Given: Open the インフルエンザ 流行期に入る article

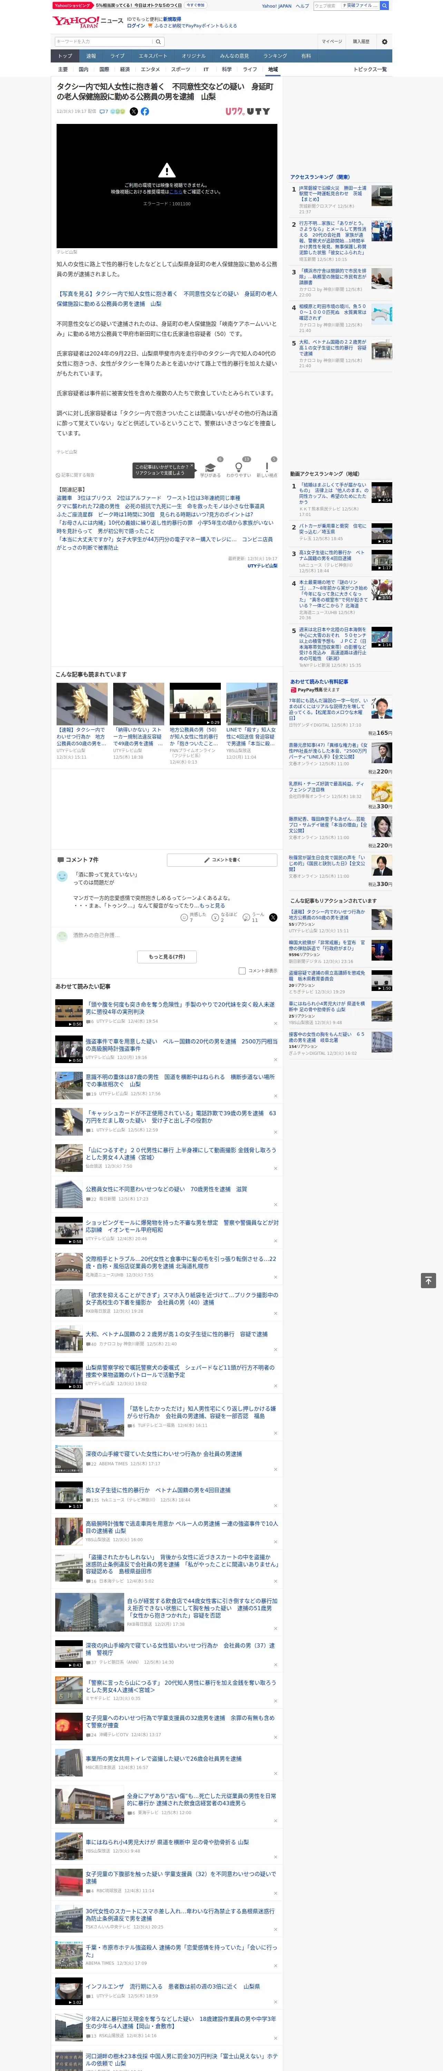Looking at the screenshot, I should 172,1986.
